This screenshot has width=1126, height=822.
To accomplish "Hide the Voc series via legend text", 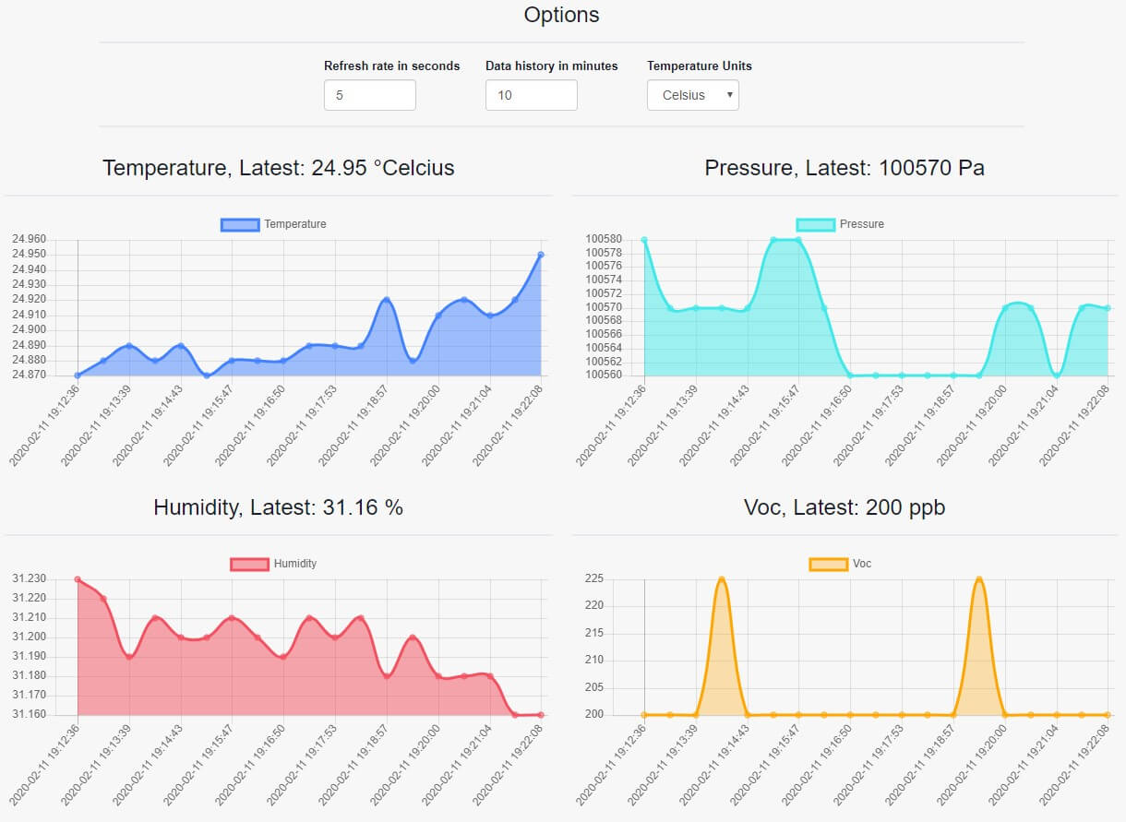I will (x=861, y=564).
